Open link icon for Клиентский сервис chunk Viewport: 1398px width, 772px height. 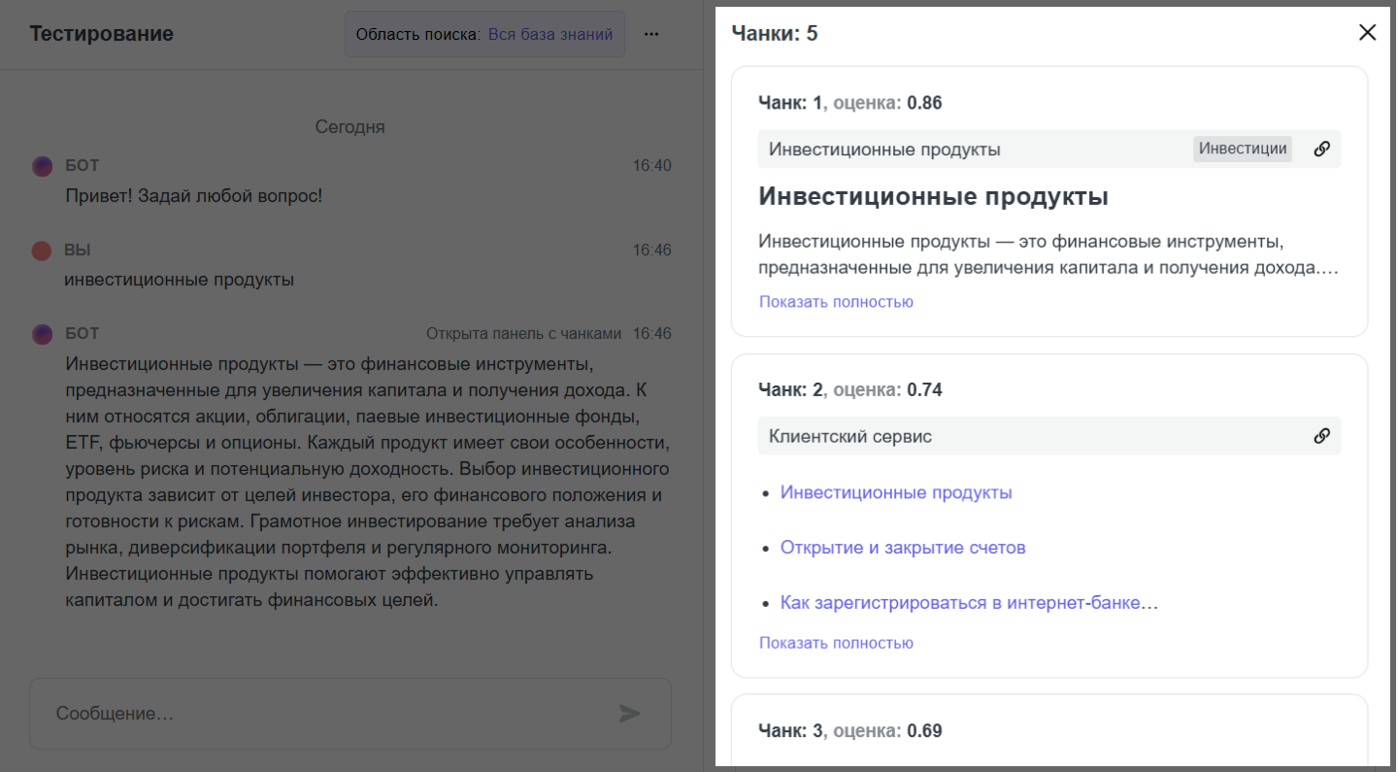click(1321, 436)
